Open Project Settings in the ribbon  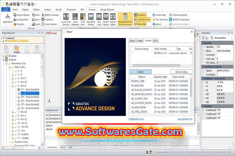21,15
